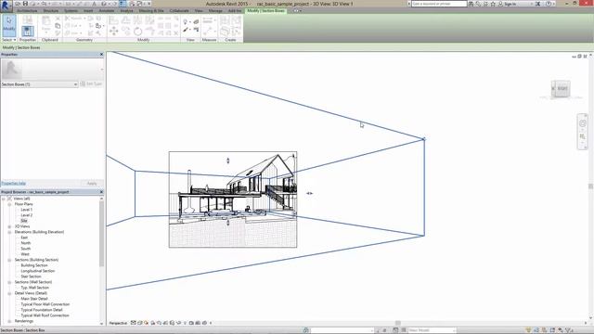Open the Revit application menu button

coord(6,5)
